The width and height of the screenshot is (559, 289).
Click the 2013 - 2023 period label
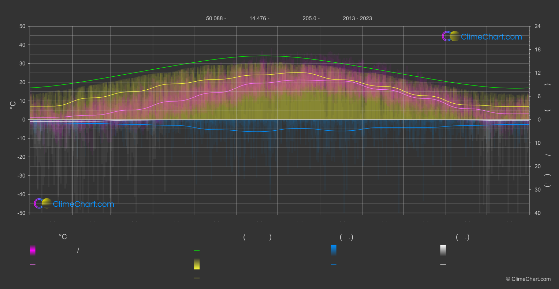357,18
